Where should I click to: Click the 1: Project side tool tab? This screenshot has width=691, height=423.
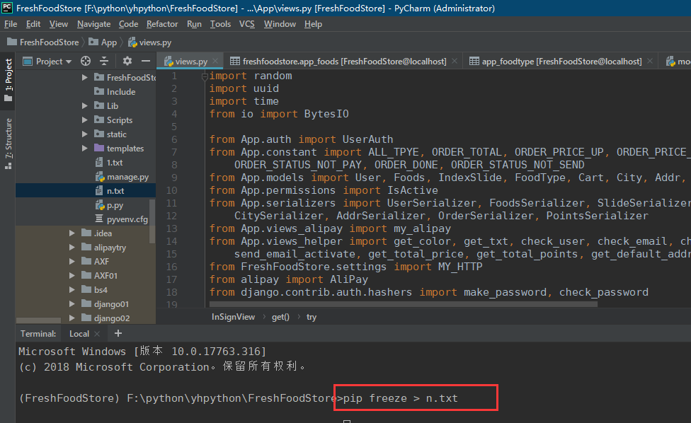(x=8, y=79)
